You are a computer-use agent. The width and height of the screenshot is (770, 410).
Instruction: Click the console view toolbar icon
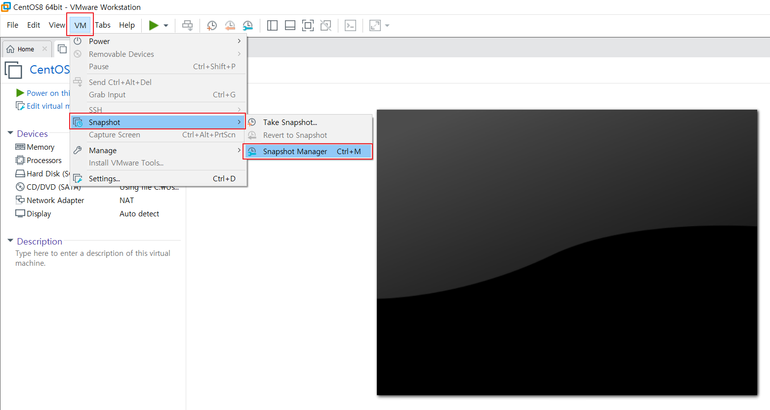(x=350, y=26)
